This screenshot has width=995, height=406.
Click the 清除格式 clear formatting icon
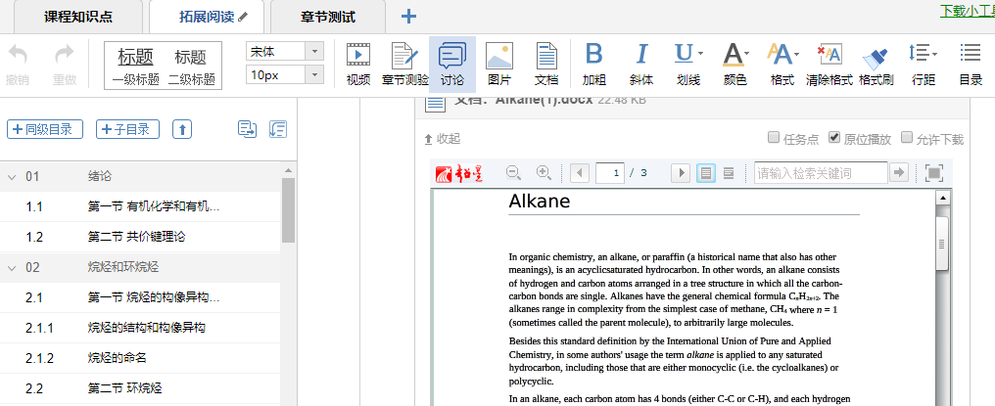[x=829, y=64]
